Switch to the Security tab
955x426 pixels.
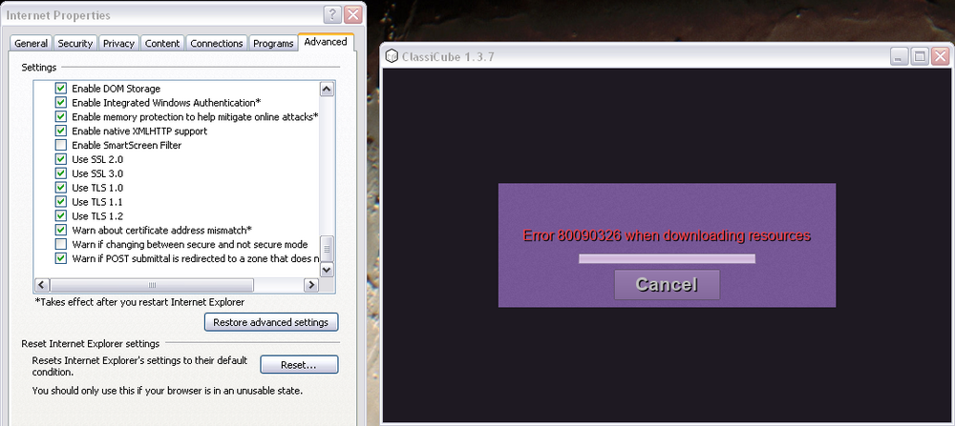tap(74, 43)
